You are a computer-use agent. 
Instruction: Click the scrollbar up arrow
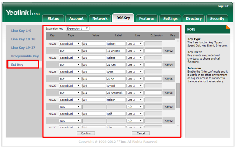click(178, 41)
